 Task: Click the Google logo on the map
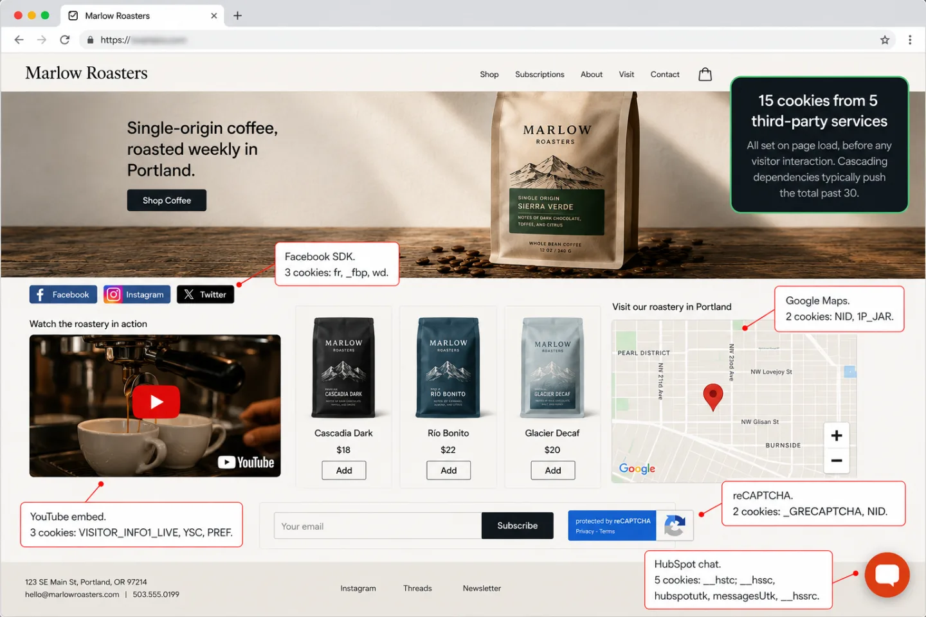pyautogui.click(x=637, y=469)
